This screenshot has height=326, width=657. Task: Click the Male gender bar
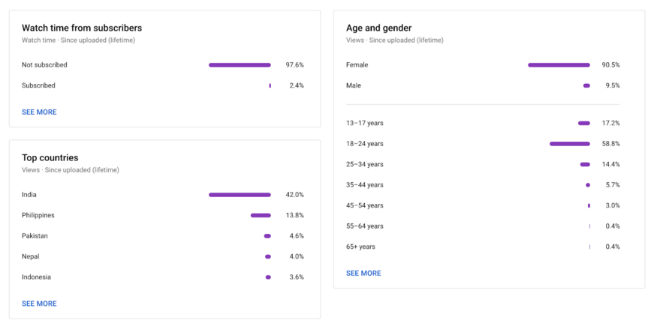coord(586,85)
